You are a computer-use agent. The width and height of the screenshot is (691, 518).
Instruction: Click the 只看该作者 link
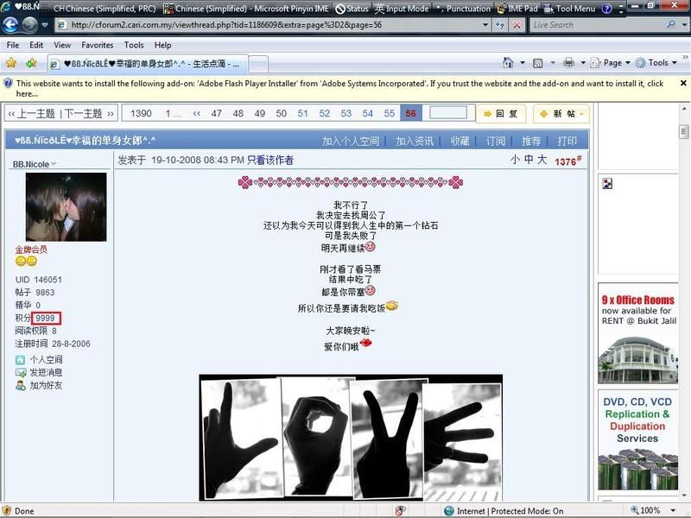[270, 161]
